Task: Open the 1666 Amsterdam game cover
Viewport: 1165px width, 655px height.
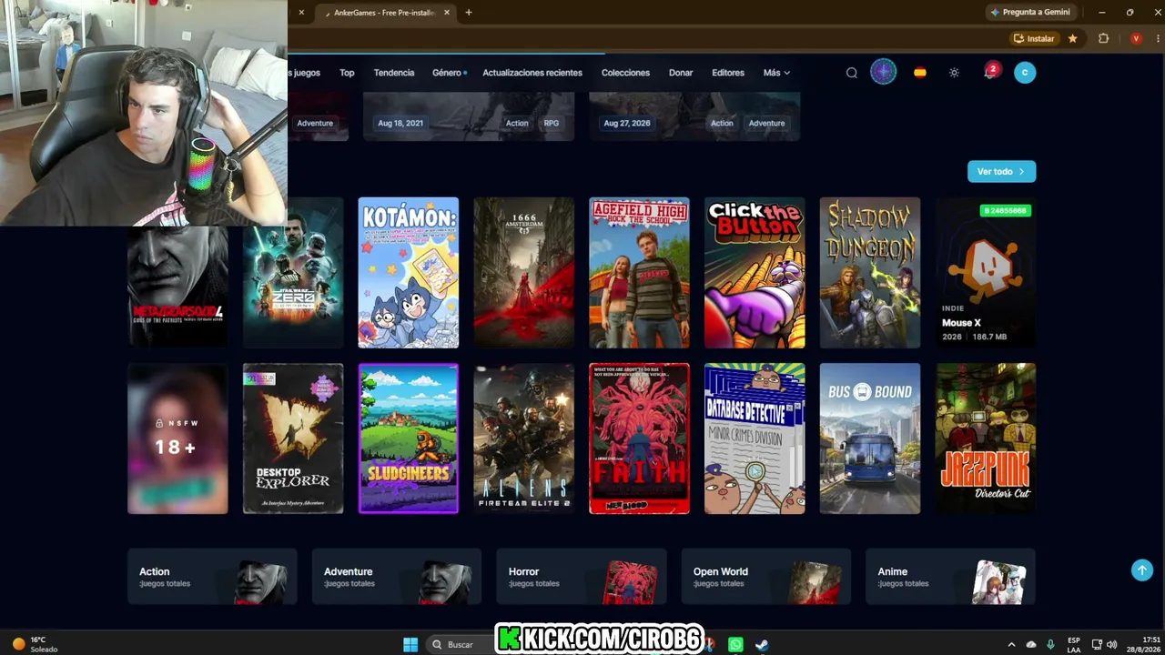Action: click(524, 273)
